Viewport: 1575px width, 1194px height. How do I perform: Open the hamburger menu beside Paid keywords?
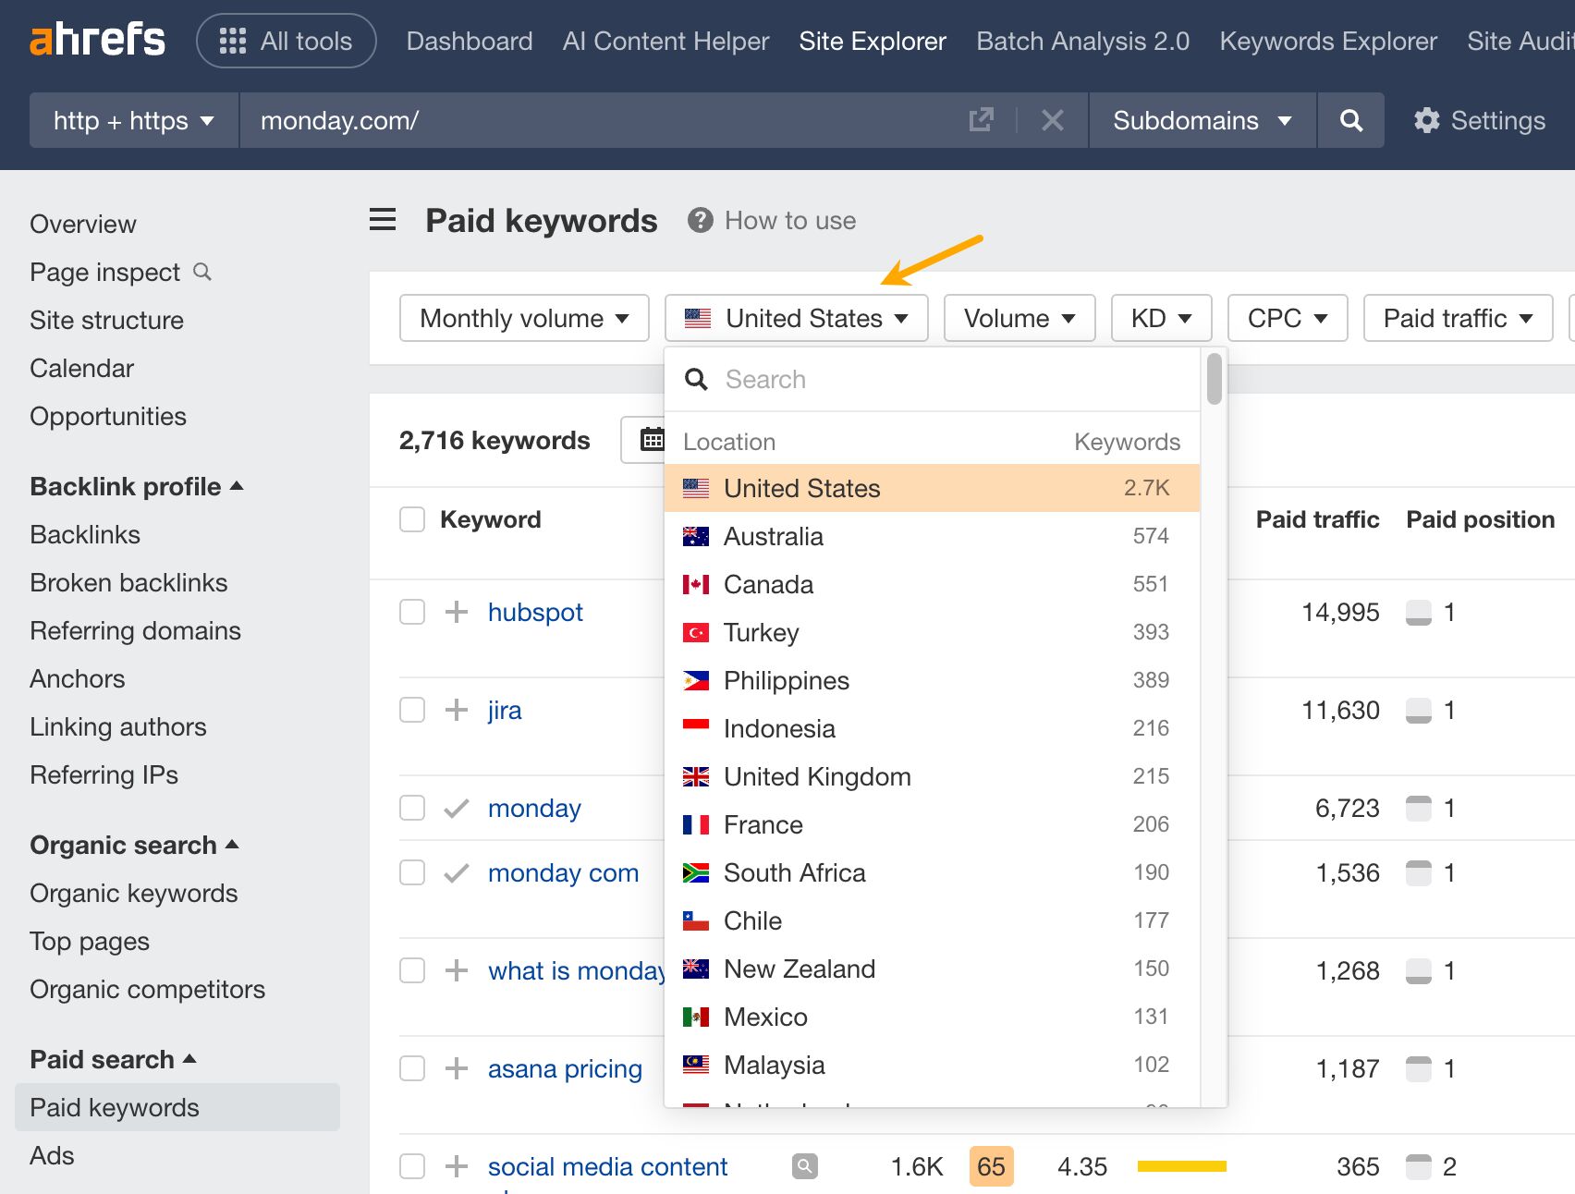[382, 220]
